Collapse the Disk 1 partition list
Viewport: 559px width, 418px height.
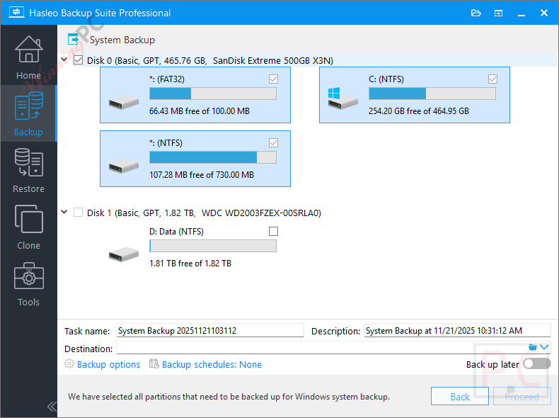tap(64, 212)
